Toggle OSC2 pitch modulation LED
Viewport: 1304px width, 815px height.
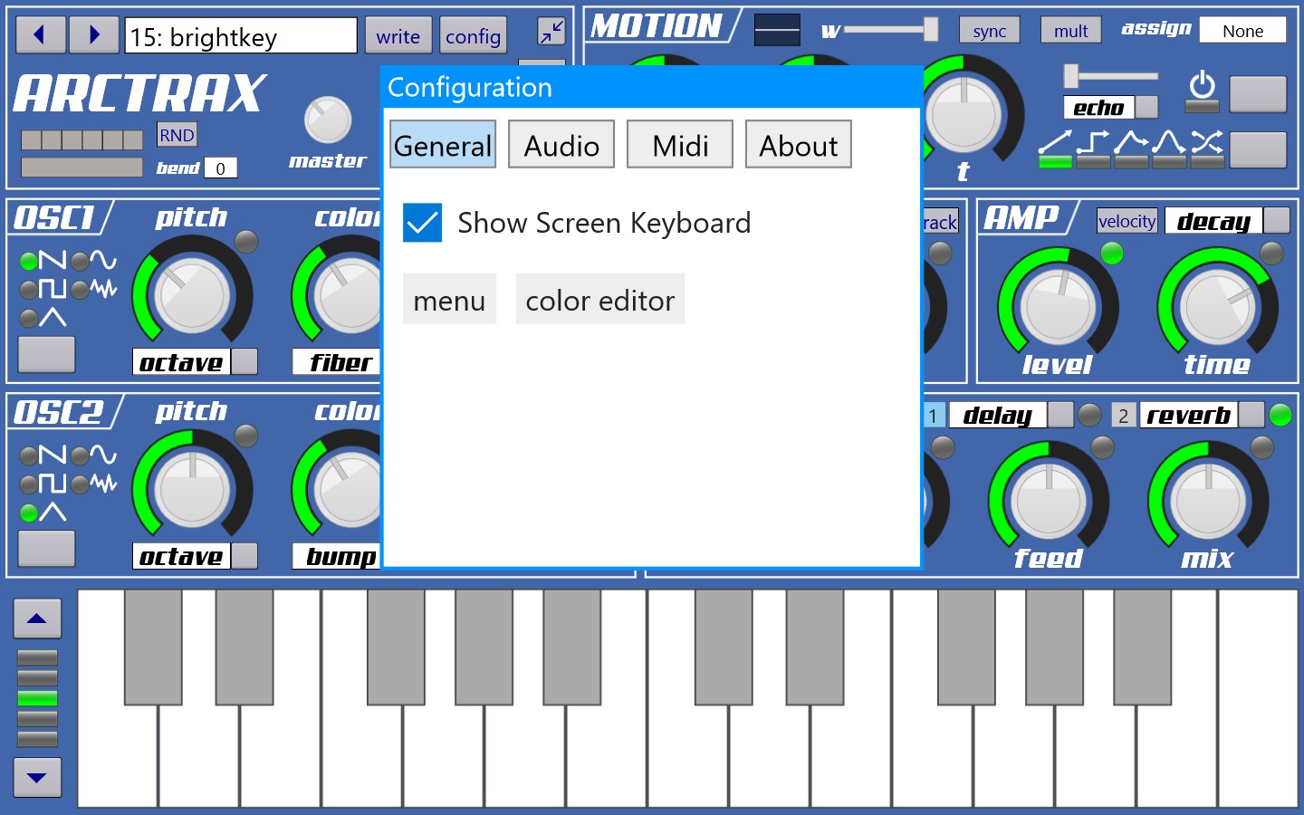246,436
